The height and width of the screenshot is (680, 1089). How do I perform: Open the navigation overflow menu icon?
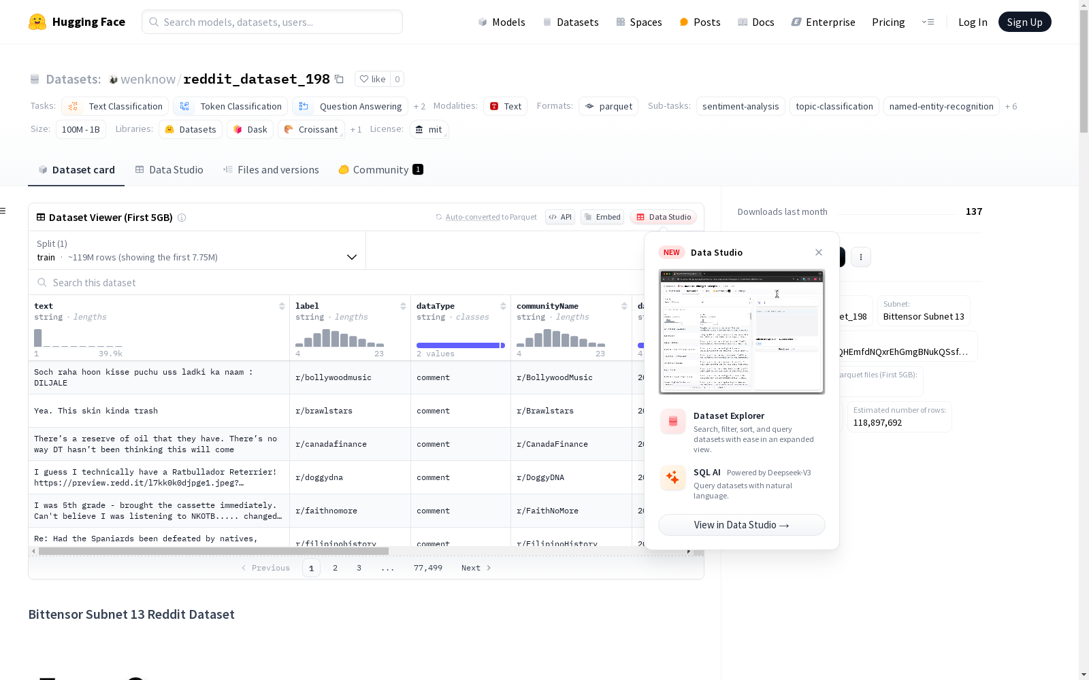(x=928, y=22)
